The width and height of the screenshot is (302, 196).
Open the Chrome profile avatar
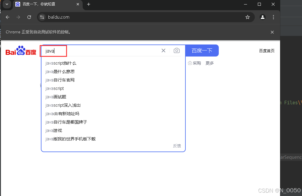263,17
